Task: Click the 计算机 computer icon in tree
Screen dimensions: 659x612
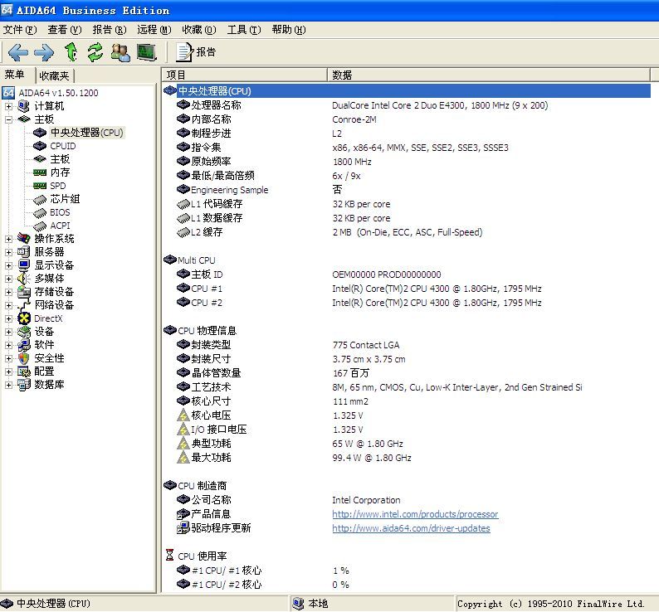Action: coord(24,106)
